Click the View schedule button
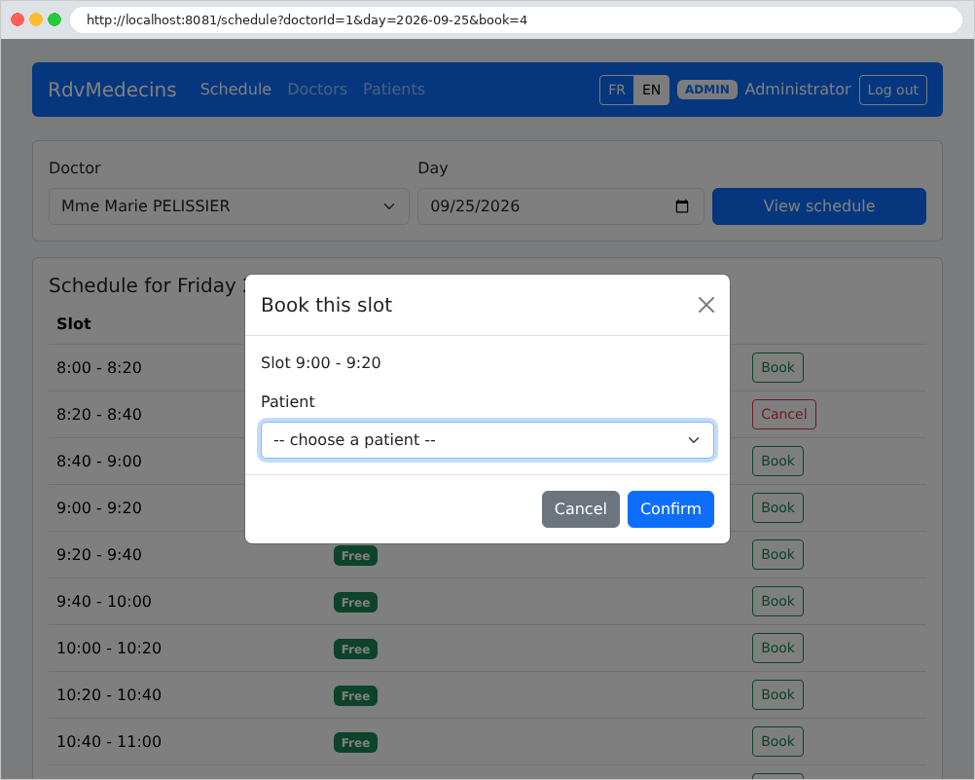 pos(819,206)
